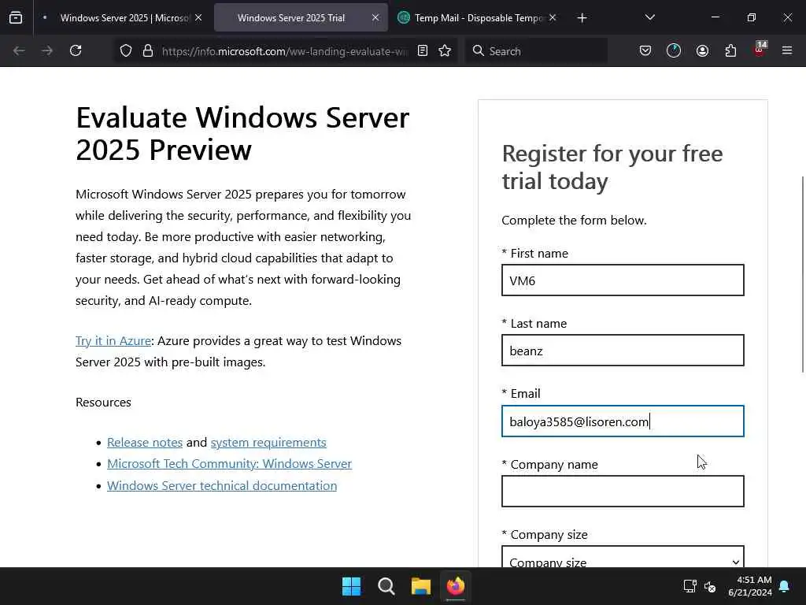806x605 pixels.
Task: Toggle reader view icon in address bar
Action: pos(423,51)
